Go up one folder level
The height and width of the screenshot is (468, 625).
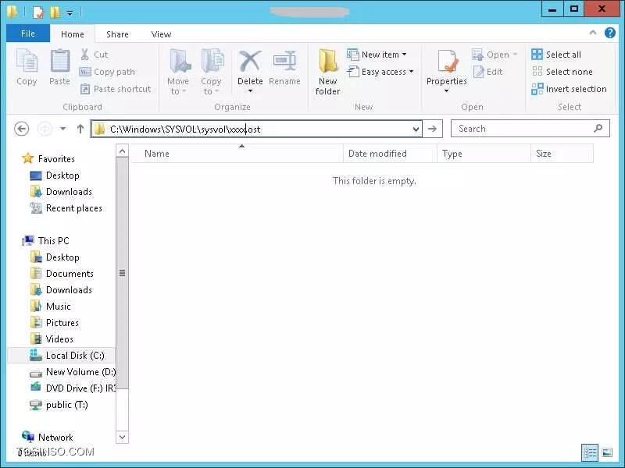(80, 129)
